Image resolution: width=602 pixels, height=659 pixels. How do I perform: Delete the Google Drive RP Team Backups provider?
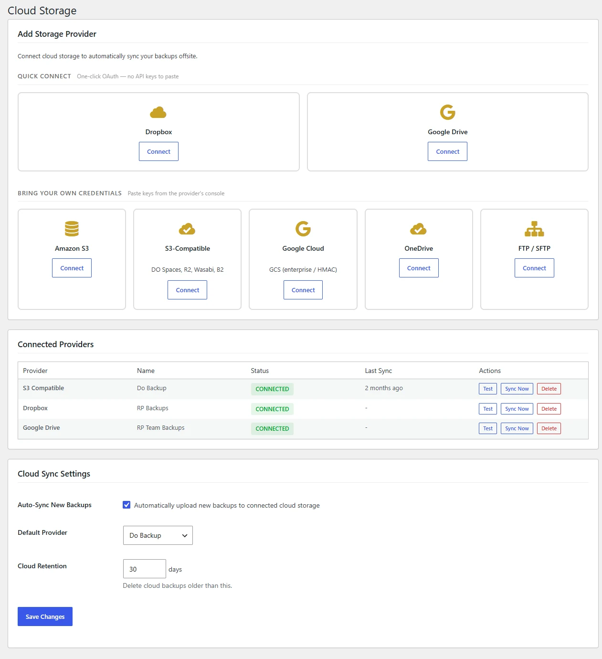(549, 428)
